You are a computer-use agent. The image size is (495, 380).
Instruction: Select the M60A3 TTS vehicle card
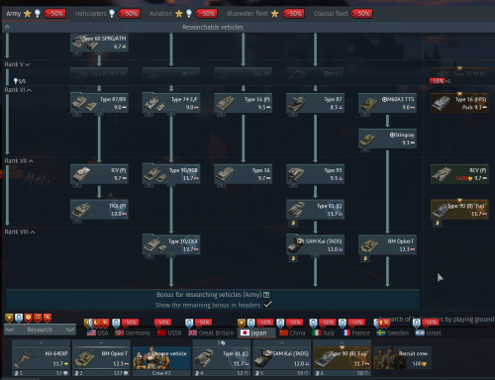coord(387,103)
